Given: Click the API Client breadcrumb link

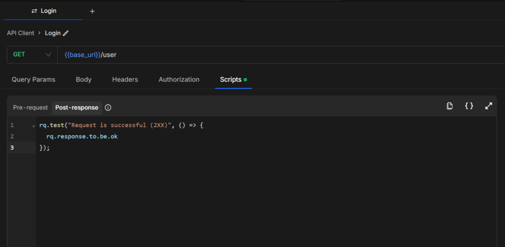Looking at the screenshot, I should 21,33.
